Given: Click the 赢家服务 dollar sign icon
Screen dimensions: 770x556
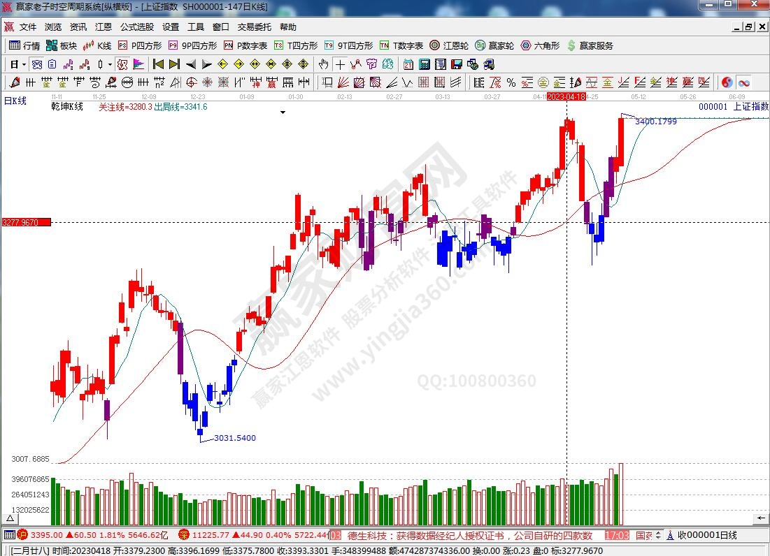Looking at the screenshot, I should pyautogui.click(x=572, y=45).
